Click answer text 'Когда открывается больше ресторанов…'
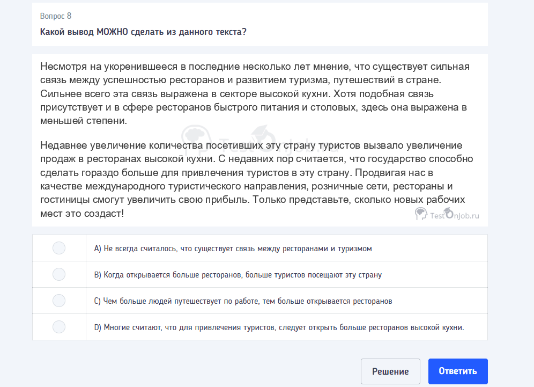 click(238, 275)
